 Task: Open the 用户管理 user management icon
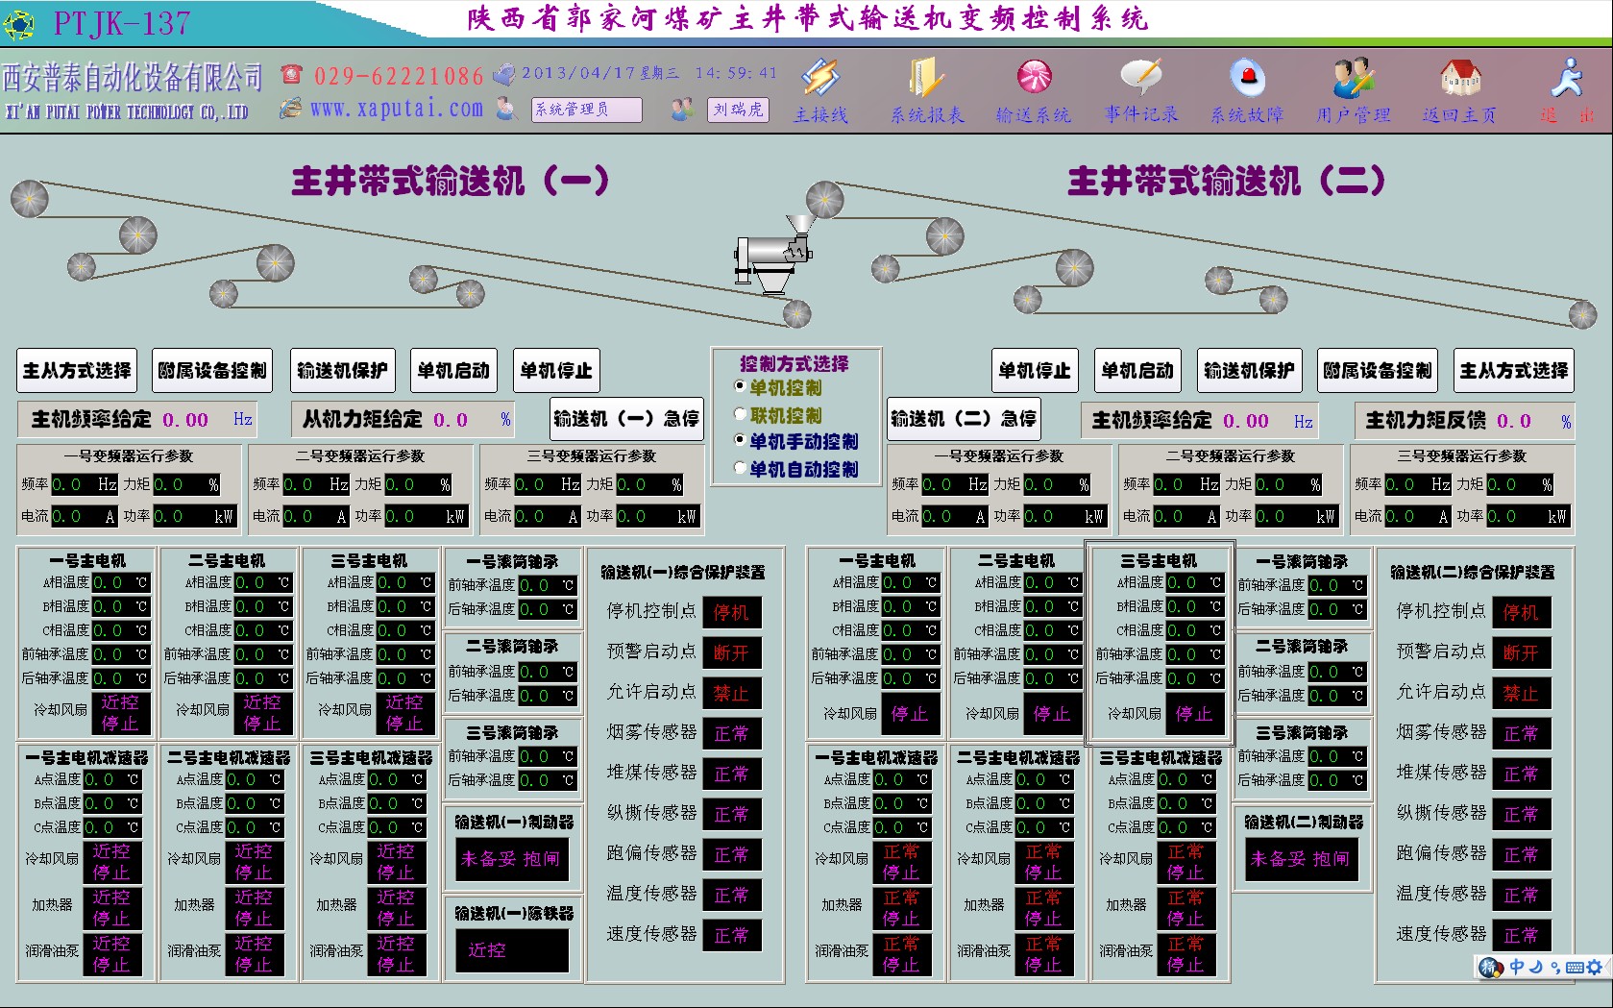pyautogui.click(x=1353, y=79)
